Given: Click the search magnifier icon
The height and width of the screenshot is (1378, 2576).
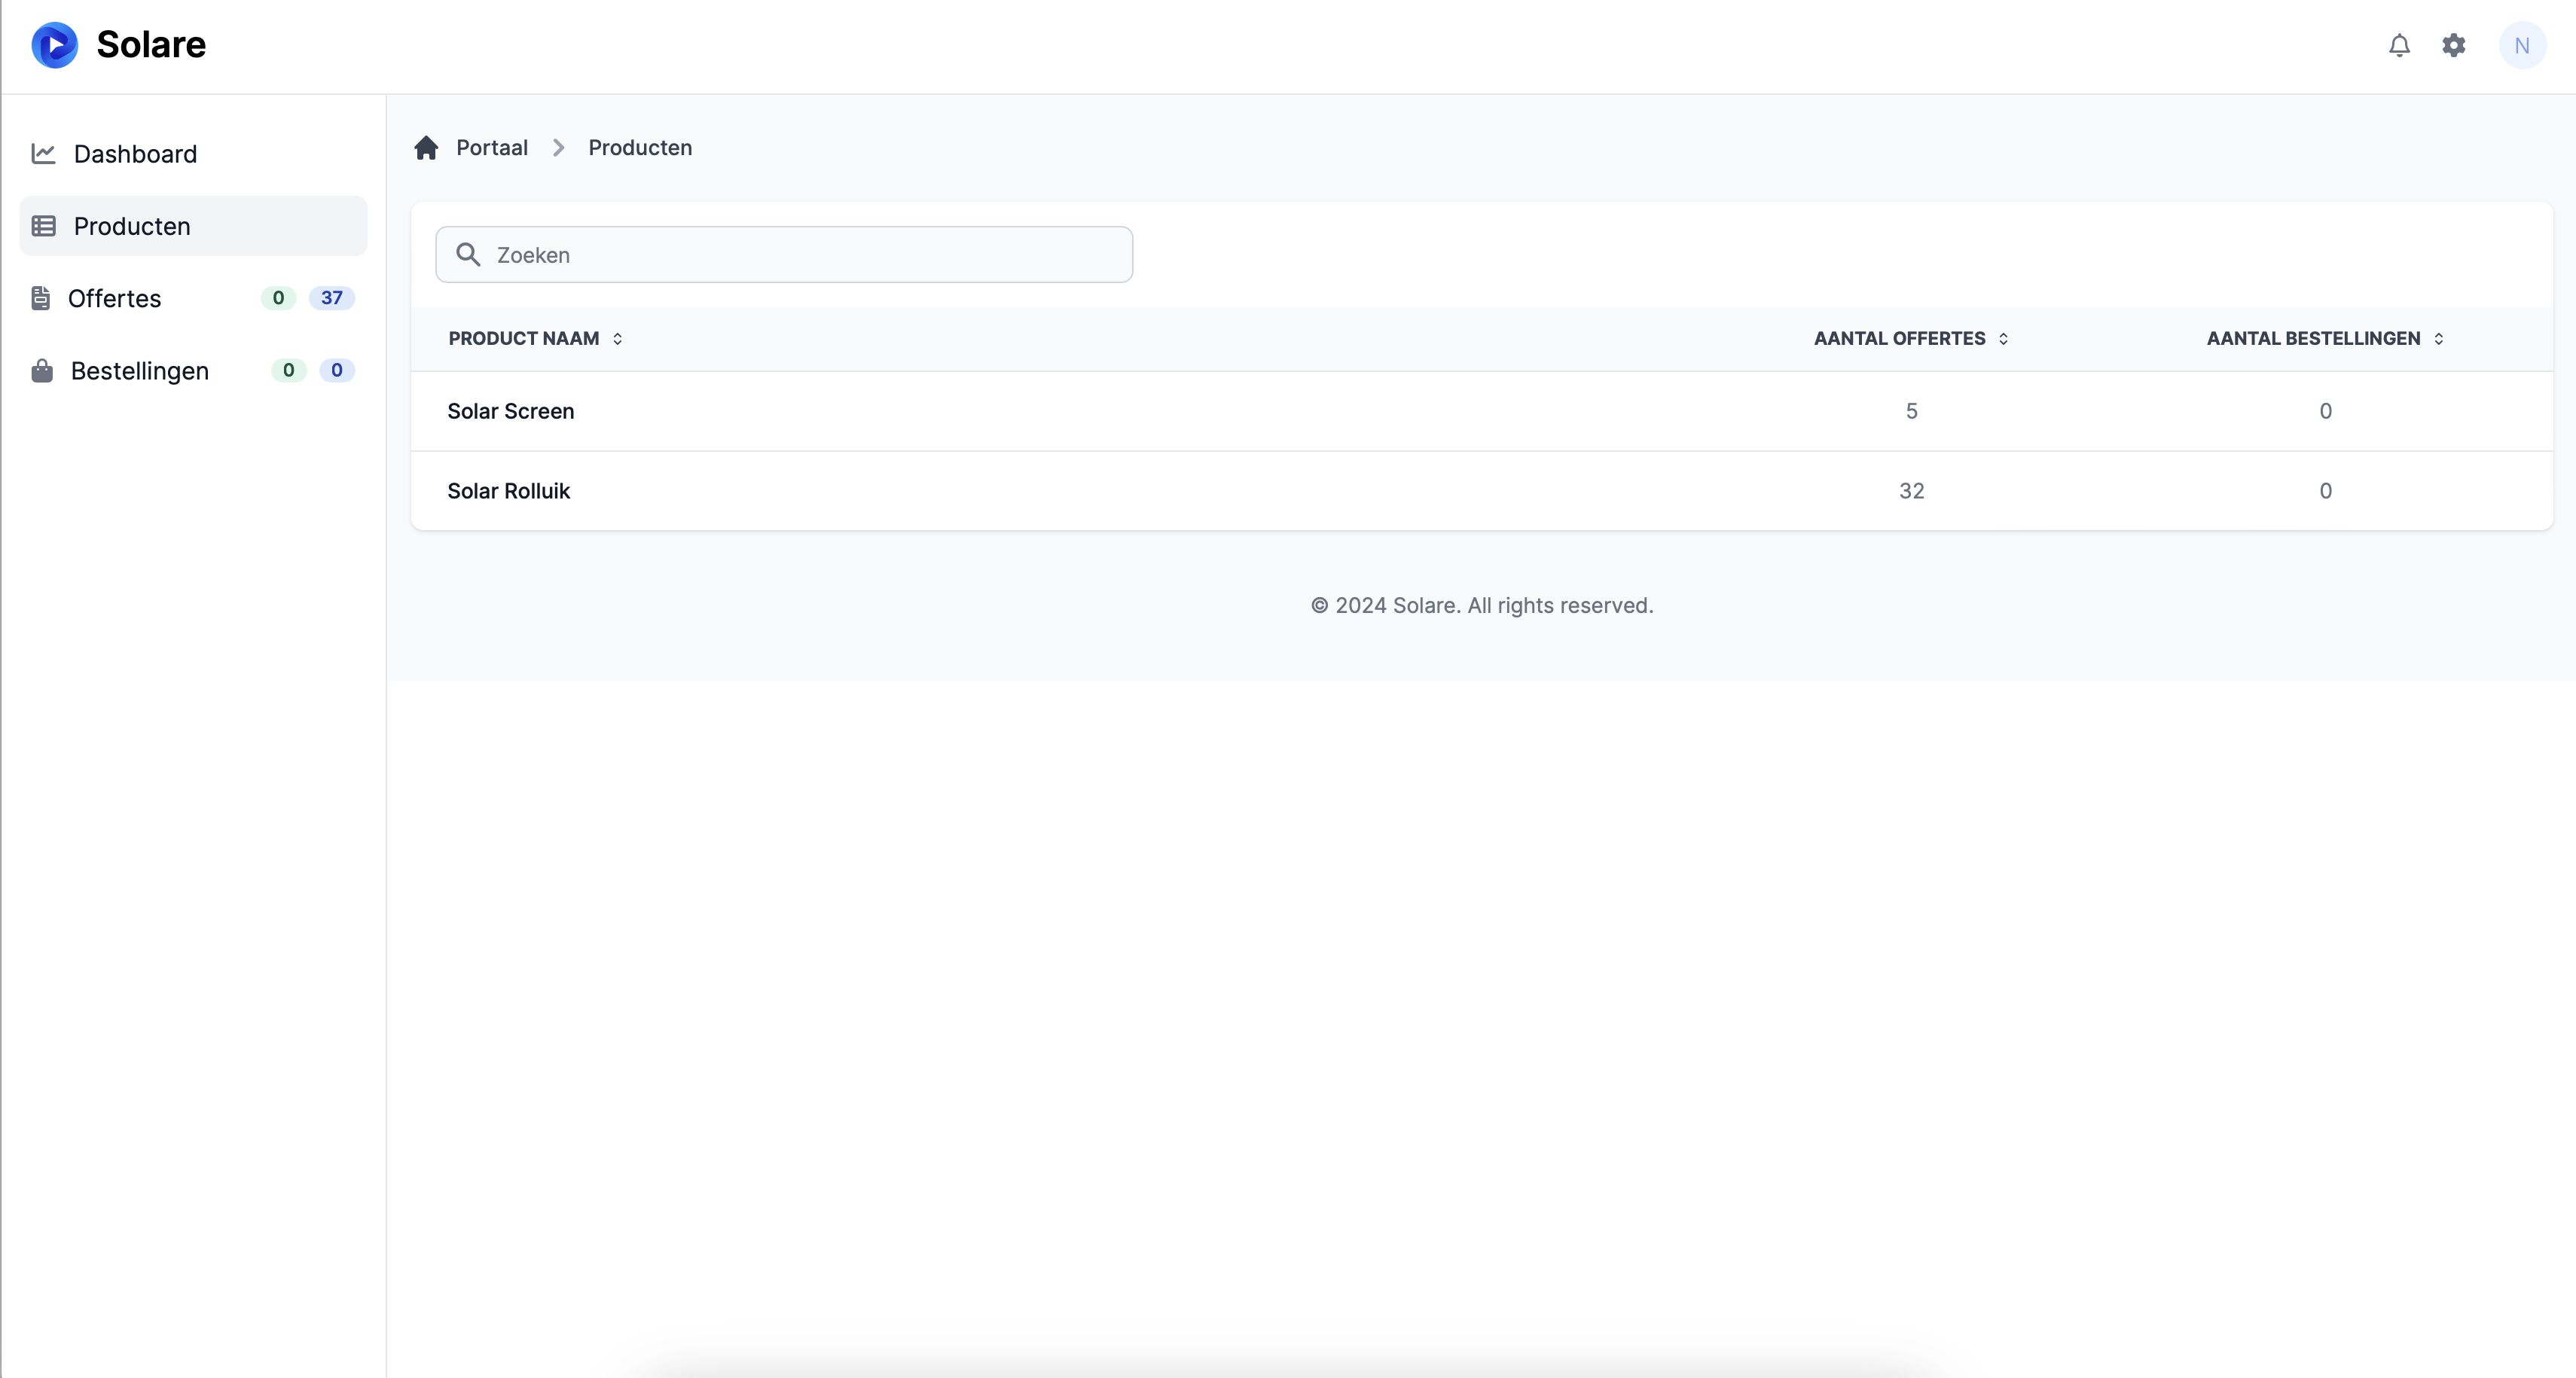Looking at the screenshot, I should click(x=468, y=254).
